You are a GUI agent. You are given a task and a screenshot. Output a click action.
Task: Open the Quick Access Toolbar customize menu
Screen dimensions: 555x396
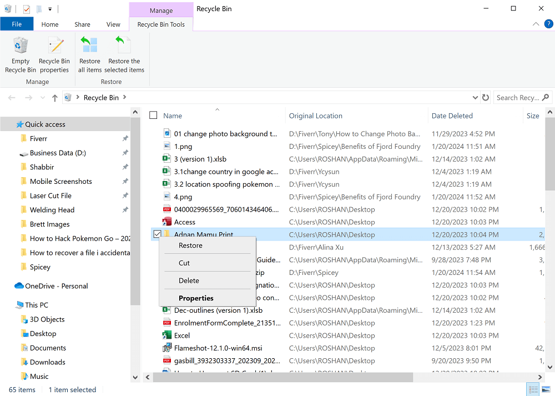(x=49, y=8)
